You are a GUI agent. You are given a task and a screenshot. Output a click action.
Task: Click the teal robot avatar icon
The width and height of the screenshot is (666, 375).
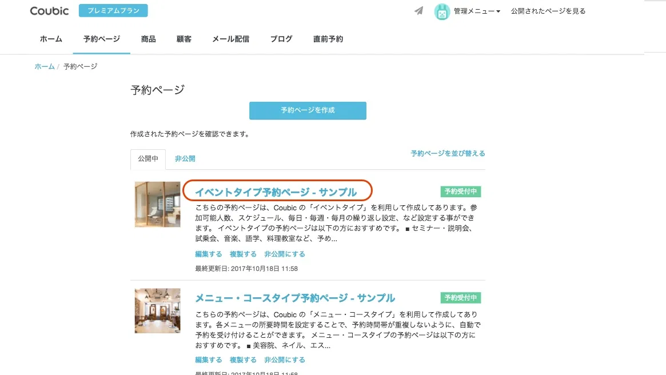[441, 11]
